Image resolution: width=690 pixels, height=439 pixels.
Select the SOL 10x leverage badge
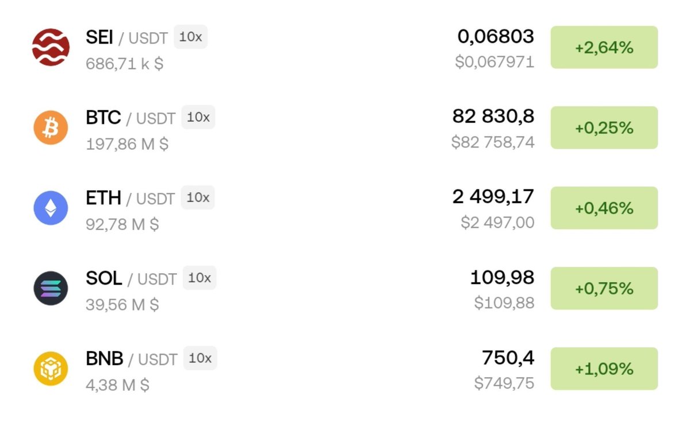point(200,278)
